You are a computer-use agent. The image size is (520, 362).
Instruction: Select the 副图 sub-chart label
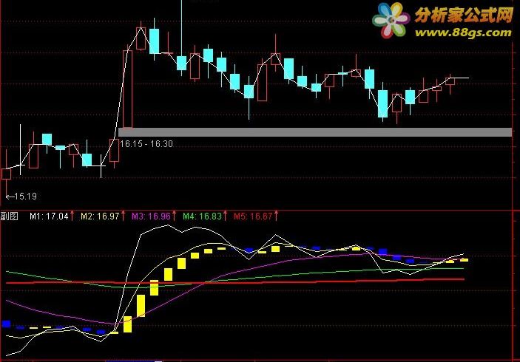(x=10, y=216)
